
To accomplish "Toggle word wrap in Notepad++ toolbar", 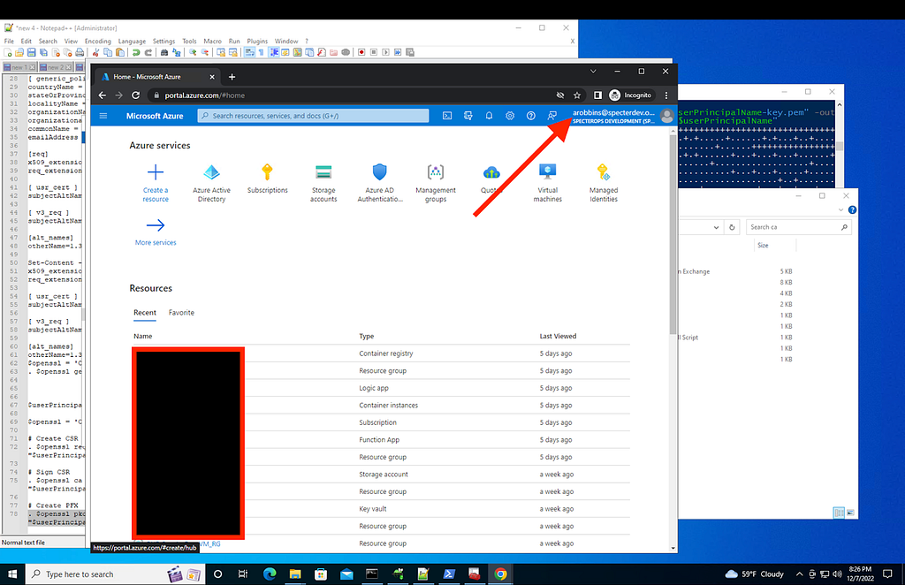I will tap(249, 52).
